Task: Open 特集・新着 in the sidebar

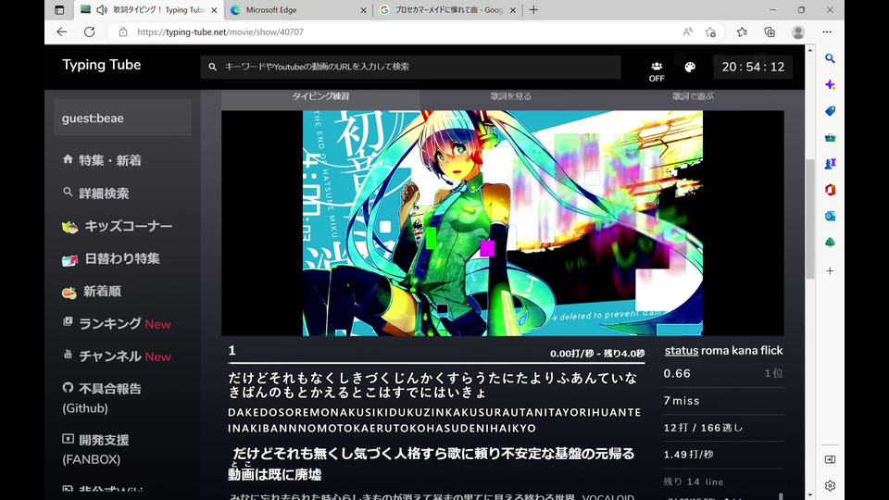Action: point(102,160)
